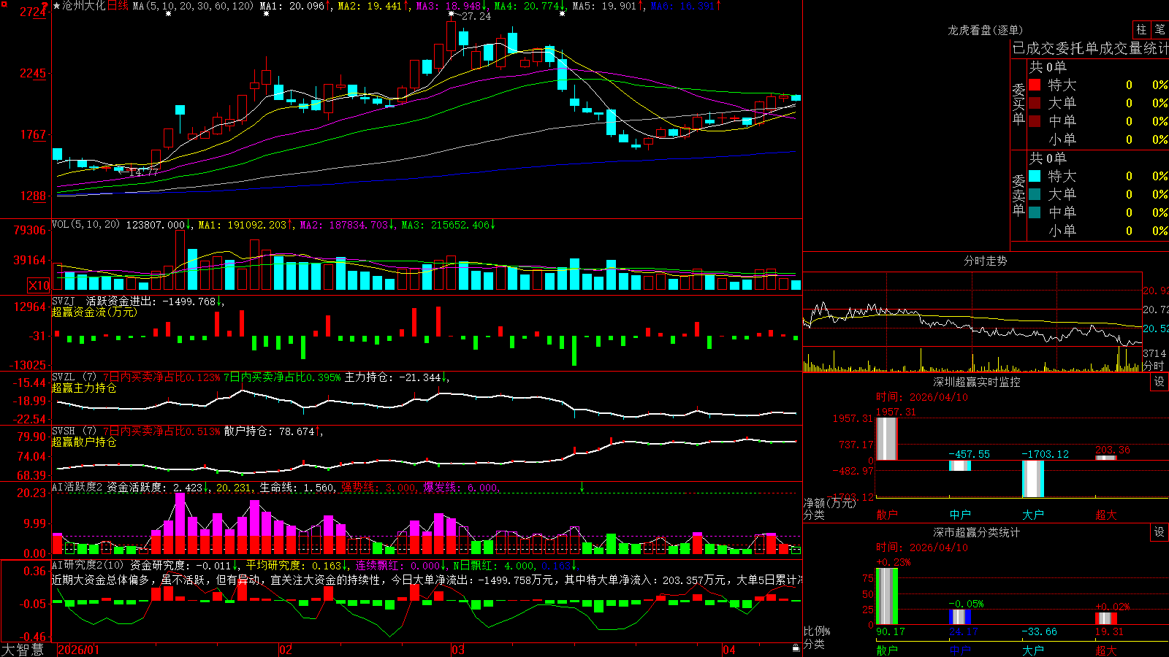1169x657 pixels.
Task: Click the 14.77 low price label on the chart
Action: pos(143,172)
